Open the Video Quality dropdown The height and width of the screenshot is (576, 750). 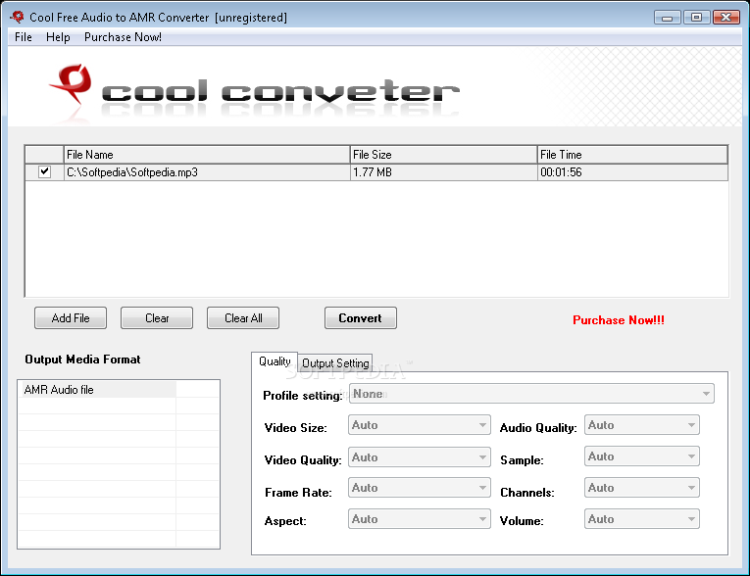pyautogui.click(x=419, y=456)
